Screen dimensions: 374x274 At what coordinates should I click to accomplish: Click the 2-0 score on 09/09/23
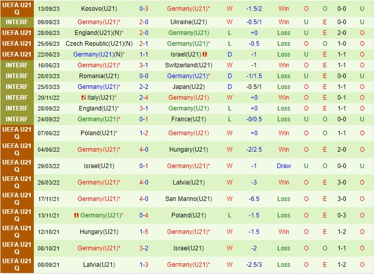click(x=144, y=22)
